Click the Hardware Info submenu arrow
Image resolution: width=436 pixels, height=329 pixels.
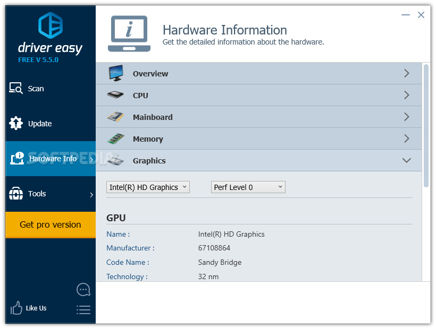coord(91,160)
